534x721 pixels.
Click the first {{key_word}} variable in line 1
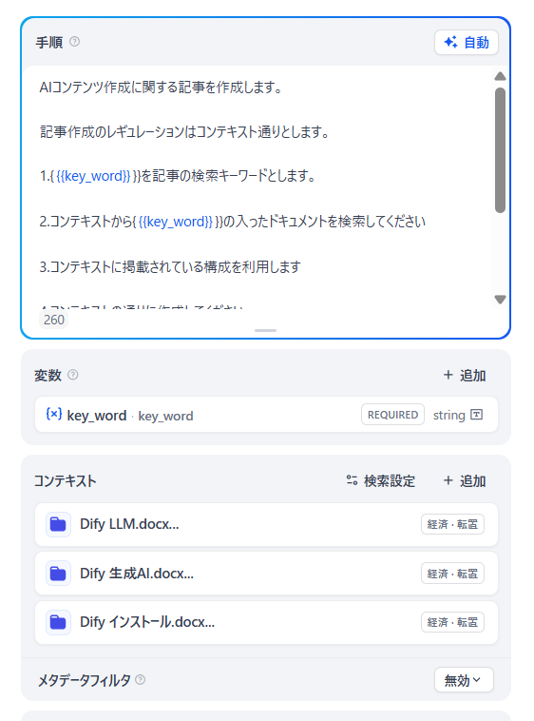[93, 176]
